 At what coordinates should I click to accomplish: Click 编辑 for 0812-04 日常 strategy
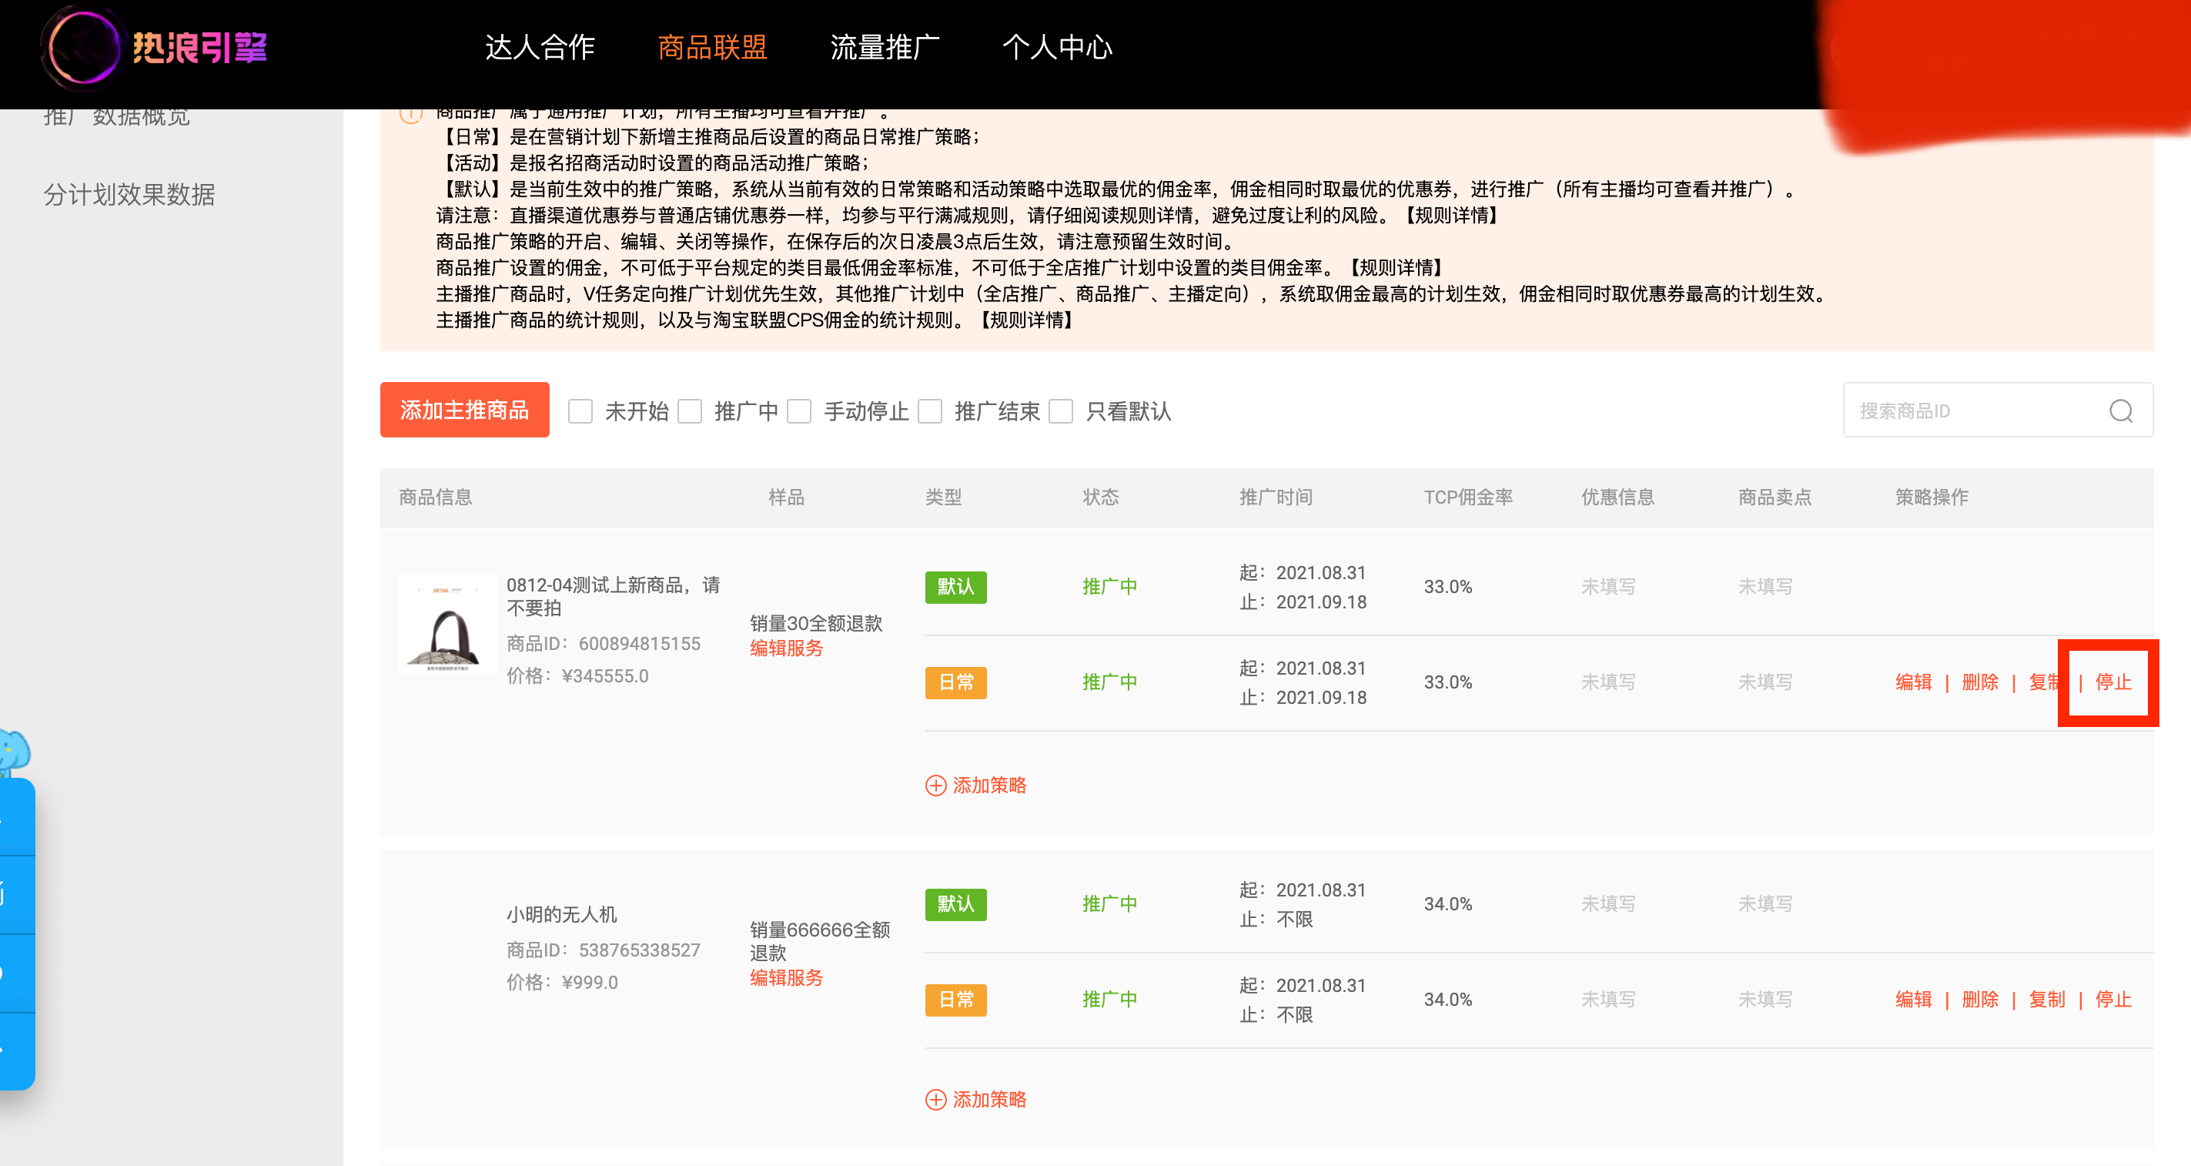pos(1914,682)
